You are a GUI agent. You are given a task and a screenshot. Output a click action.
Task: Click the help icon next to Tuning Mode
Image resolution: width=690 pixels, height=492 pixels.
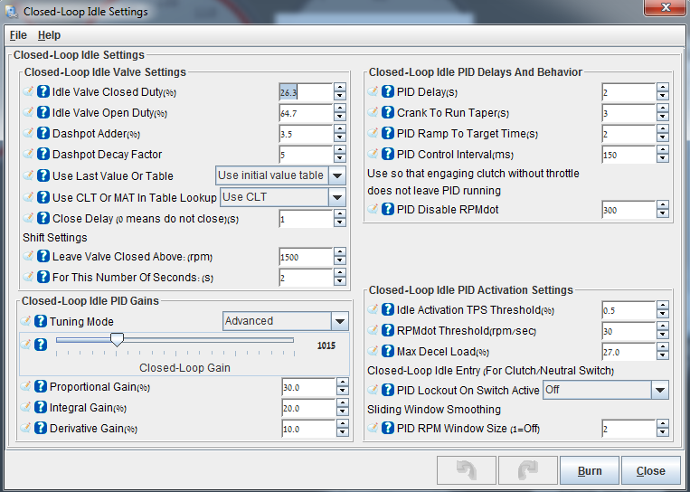(x=41, y=321)
